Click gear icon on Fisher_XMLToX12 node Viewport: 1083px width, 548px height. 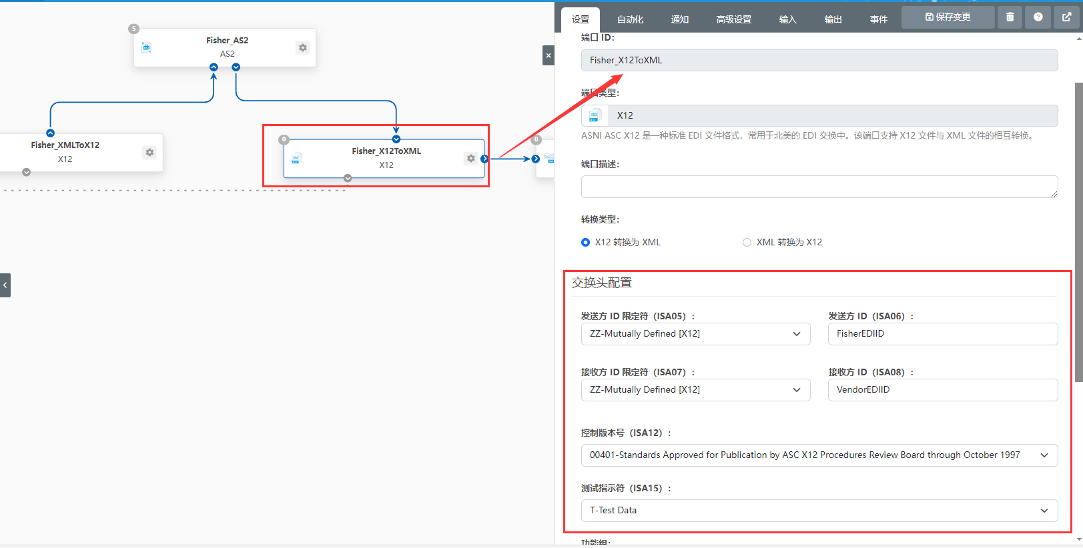pos(149,153)
